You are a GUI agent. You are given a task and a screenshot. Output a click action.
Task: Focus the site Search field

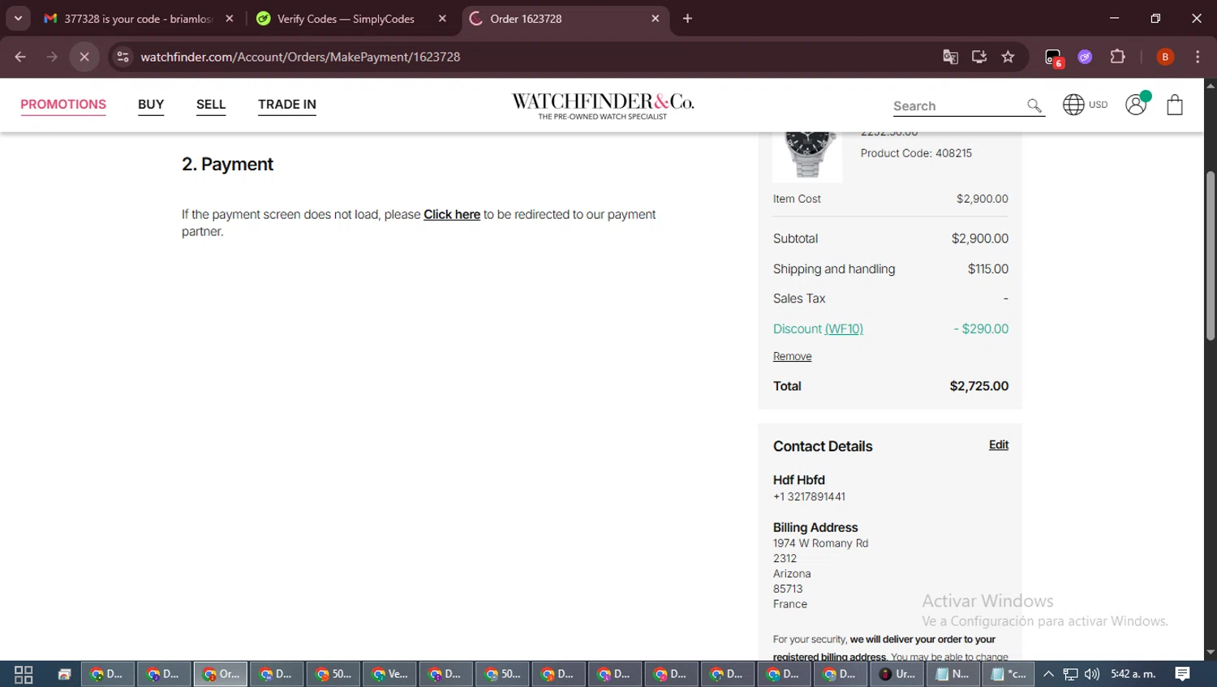click(957, 106)
